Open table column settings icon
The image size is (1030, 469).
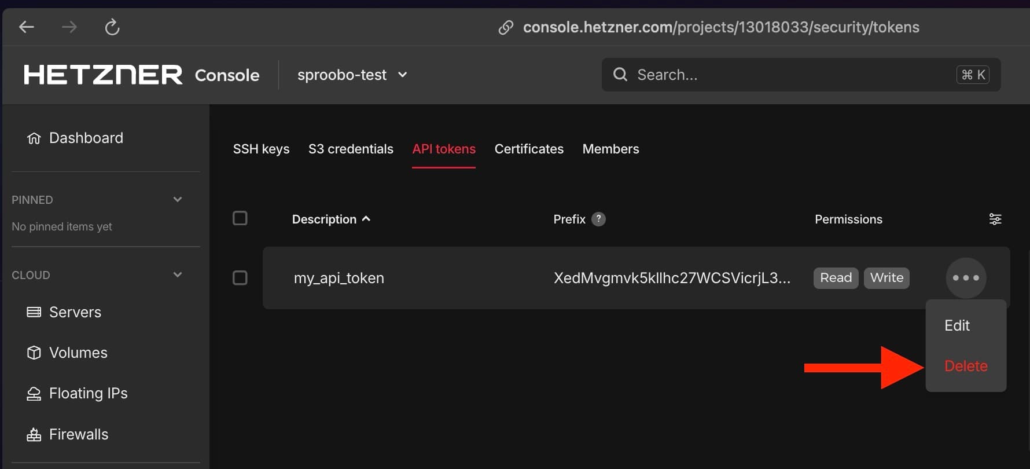[x=995, y=219]
